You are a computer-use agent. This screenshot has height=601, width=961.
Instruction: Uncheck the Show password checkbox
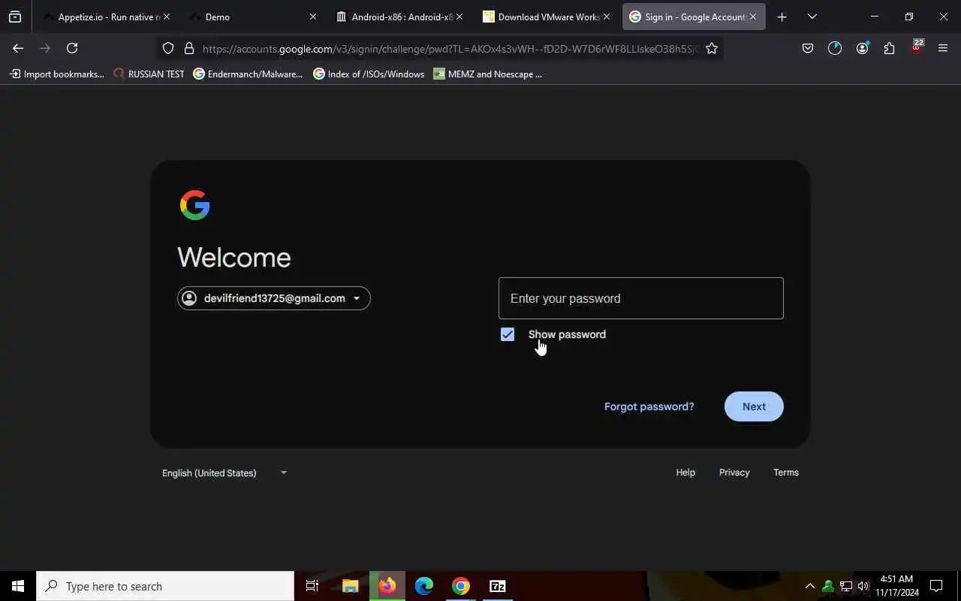click(x=508, y=334)
